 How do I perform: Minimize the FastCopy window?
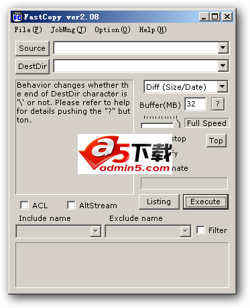[x=204, y=17]
